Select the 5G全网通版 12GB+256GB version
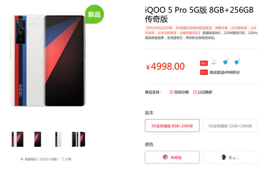270x172 pixels. [230, 126]
